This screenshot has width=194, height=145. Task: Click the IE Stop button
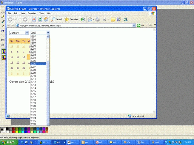pos(34,19)
